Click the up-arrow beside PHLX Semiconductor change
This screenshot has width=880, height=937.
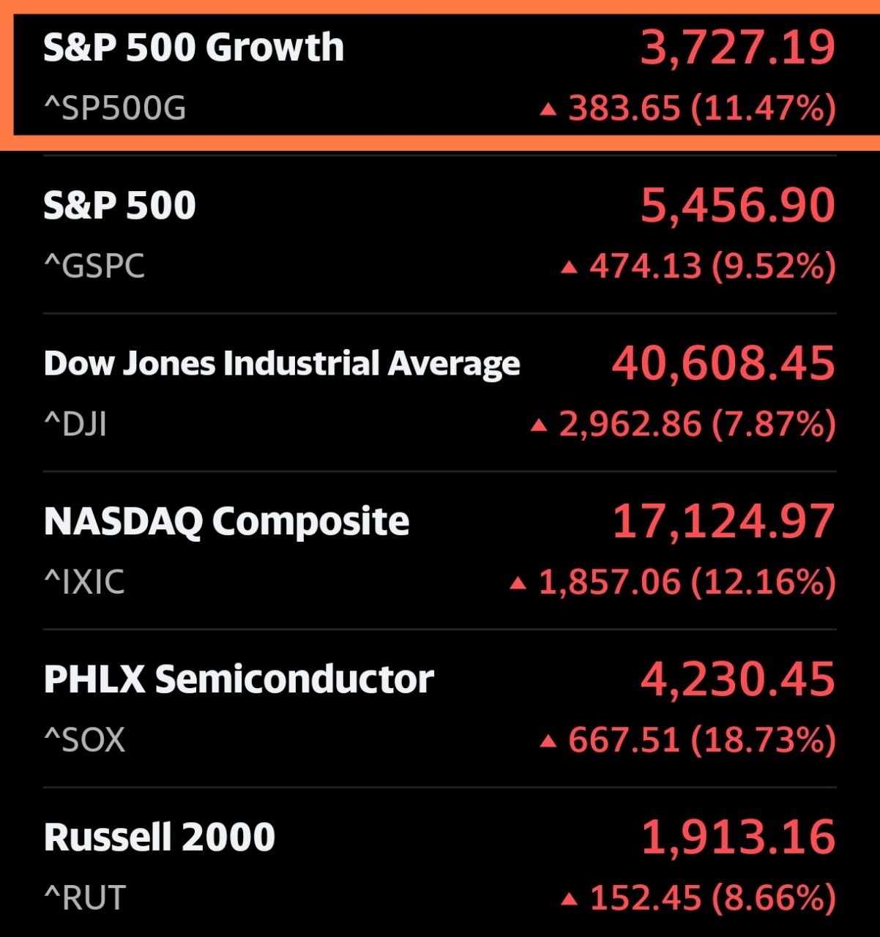549,739
